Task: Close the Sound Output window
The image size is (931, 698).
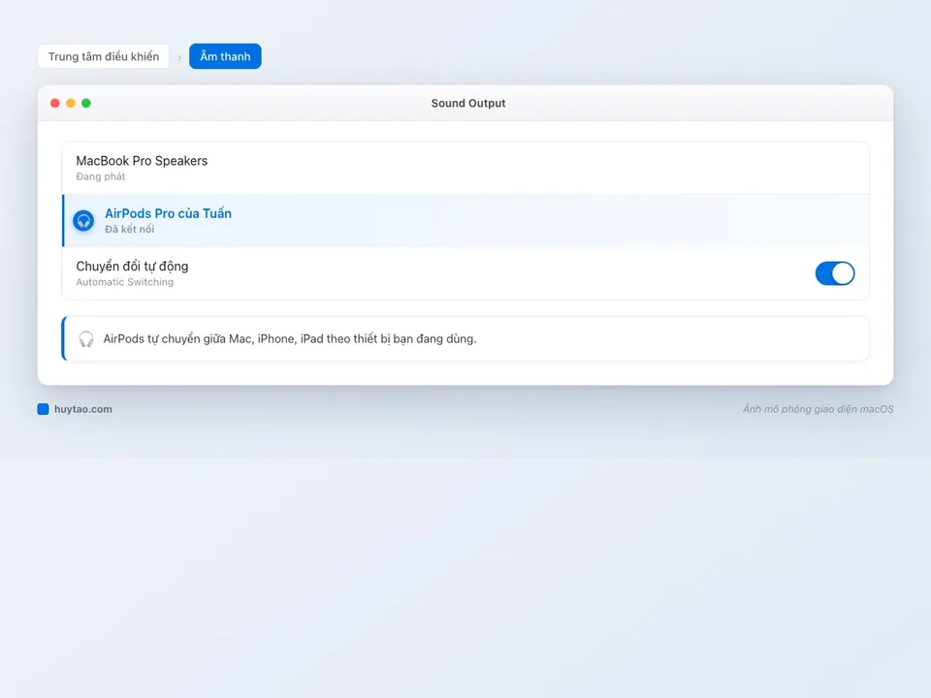Action: [55, 104]
